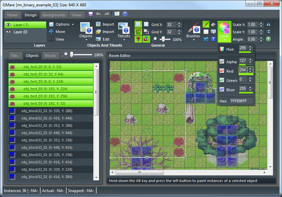Toggle visibility of Layer (0)
Image resolution: width=282 pixels, height=197 pixels.
click(8, 32)
